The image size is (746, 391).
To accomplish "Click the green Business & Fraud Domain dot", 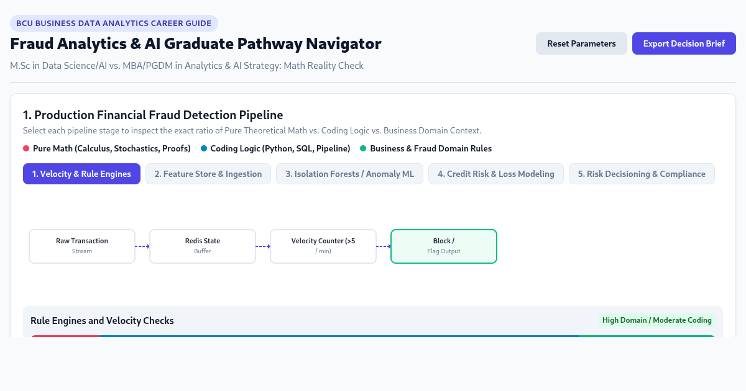I will 363,148.
